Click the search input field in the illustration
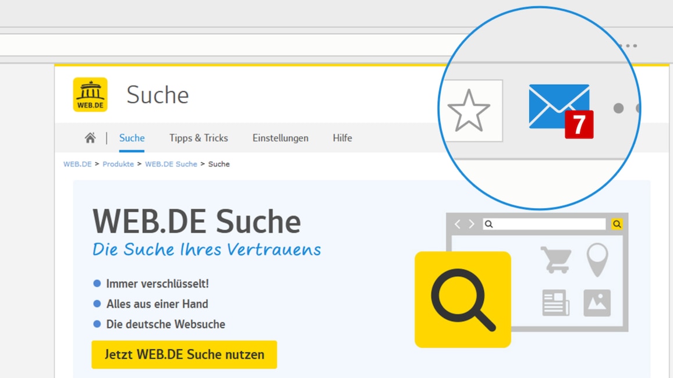The image size is (673, 378). point(544,223)
